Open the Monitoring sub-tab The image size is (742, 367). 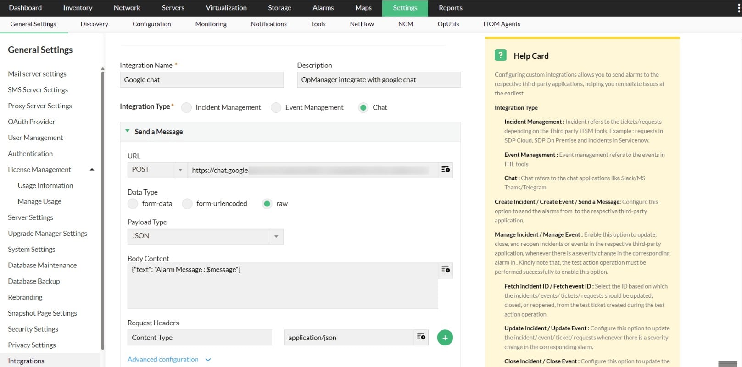tap(211, 24)
